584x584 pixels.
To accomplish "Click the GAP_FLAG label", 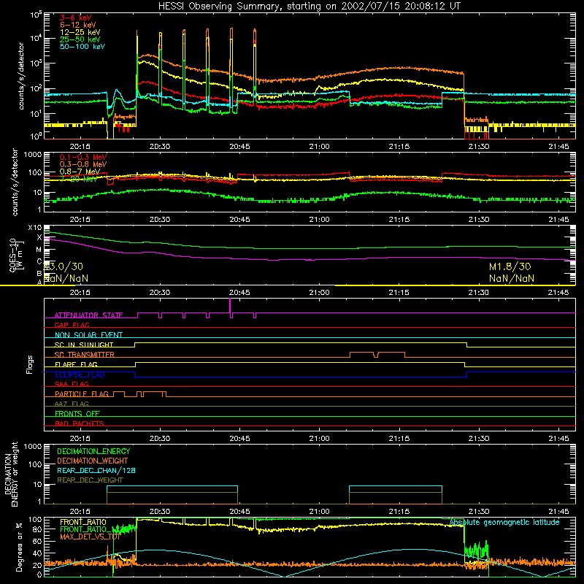I will (72, 325).
